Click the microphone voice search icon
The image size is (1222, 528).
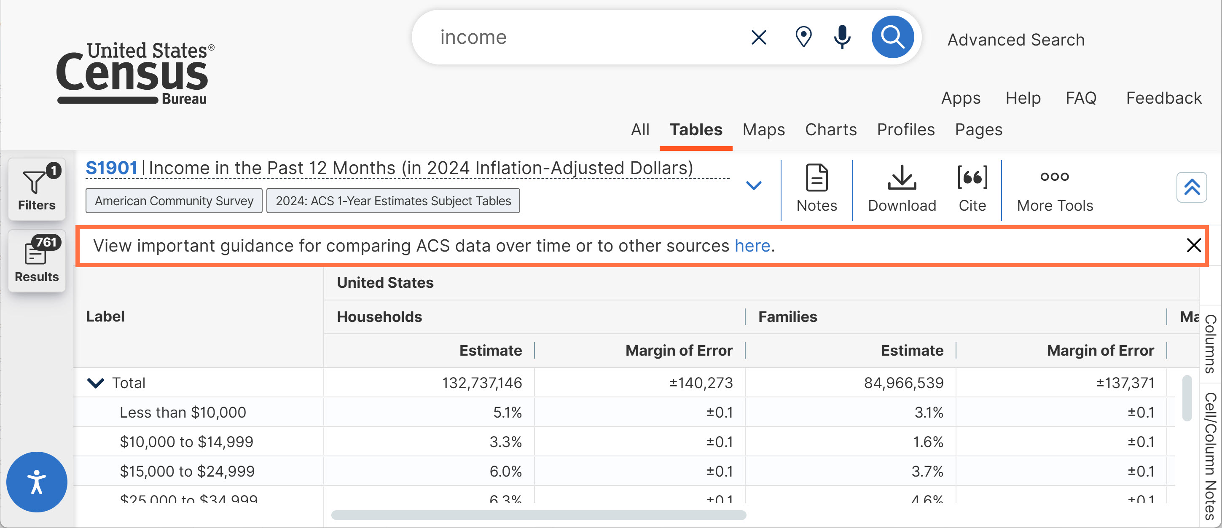point(842,37)
